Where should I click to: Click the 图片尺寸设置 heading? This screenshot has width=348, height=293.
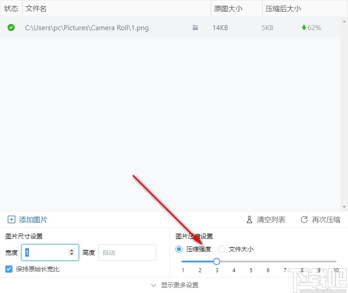(x=24, y=236)
